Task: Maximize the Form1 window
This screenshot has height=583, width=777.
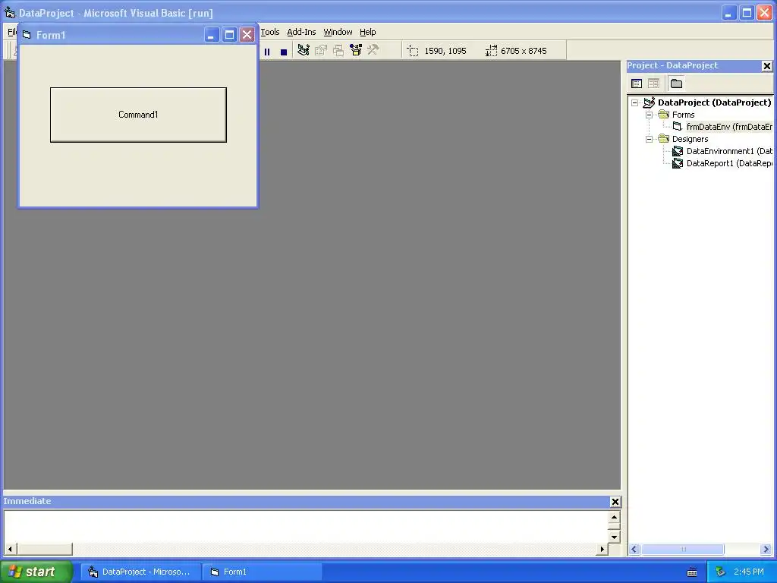Action: (x=229, y=35)
